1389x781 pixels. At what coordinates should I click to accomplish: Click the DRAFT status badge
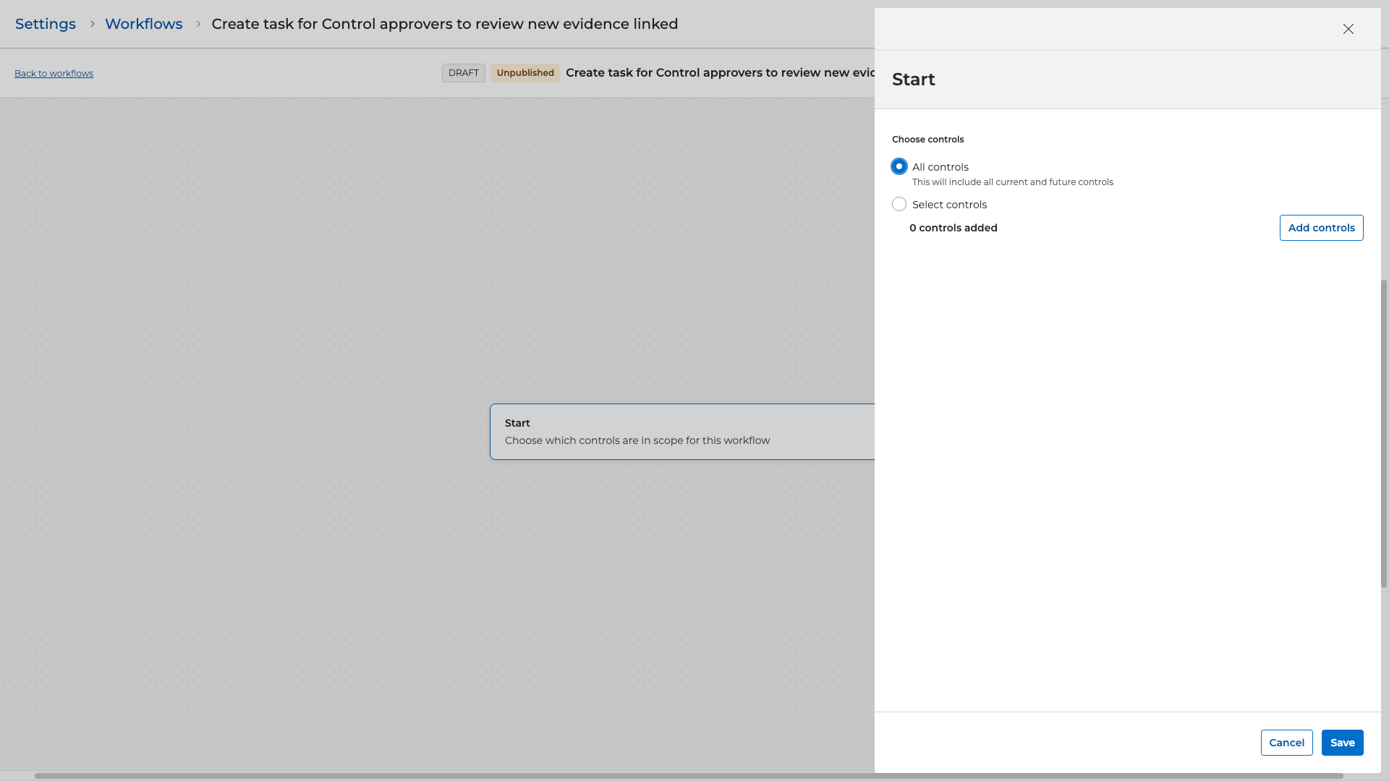[x=463, y=73]
